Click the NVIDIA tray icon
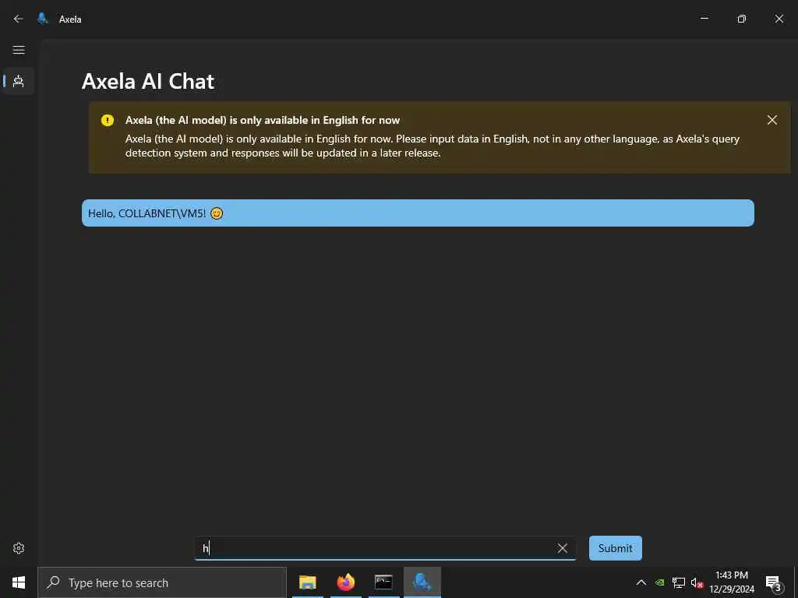 (659, 582)
